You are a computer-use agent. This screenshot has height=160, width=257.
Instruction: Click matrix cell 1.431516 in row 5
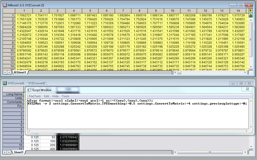(139, 31)
